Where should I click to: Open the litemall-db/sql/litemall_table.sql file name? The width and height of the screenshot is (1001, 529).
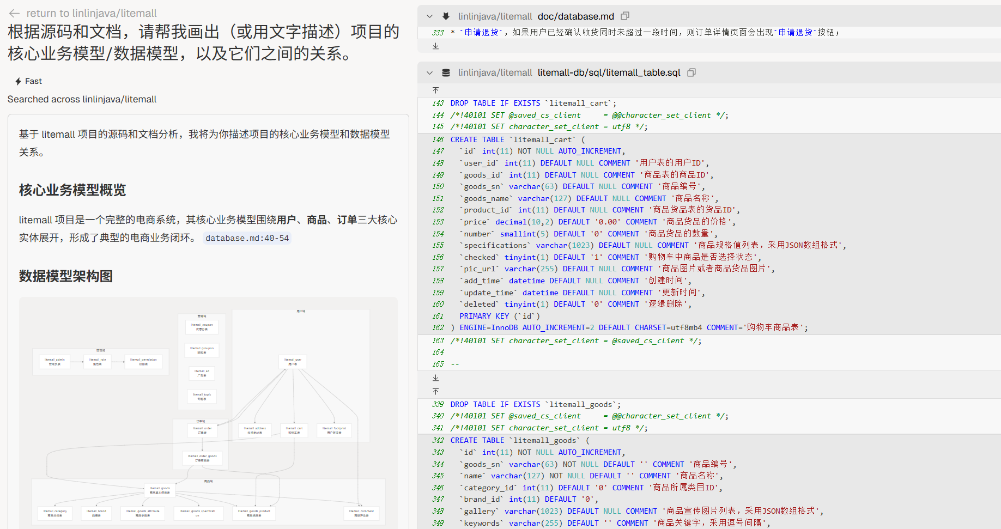click(x=609, y=72)
